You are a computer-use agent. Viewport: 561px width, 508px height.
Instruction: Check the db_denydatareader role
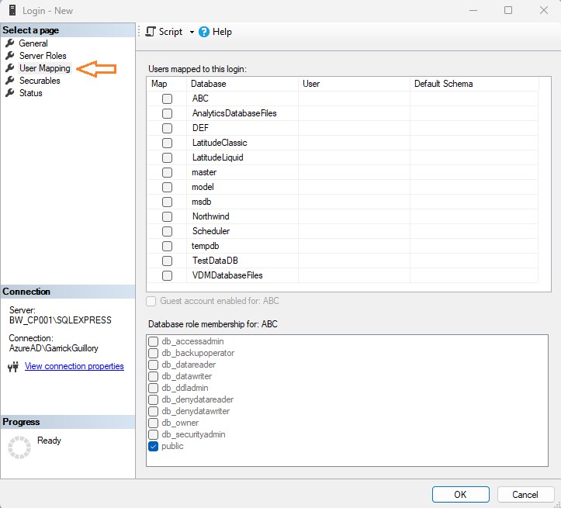tap(153, 399)
